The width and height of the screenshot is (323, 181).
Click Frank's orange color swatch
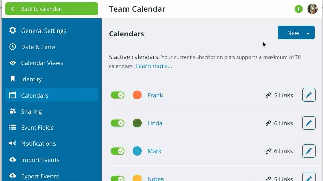click(x=137, y=95)
